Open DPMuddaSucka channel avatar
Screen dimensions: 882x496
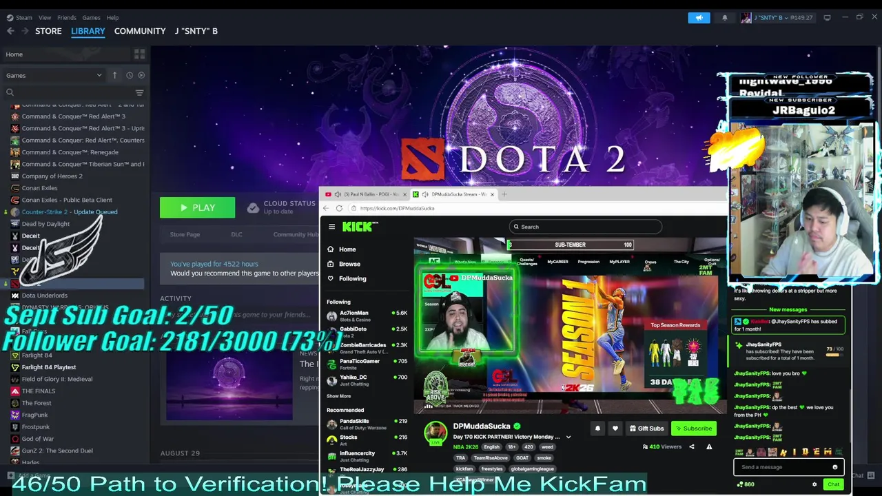435,433
